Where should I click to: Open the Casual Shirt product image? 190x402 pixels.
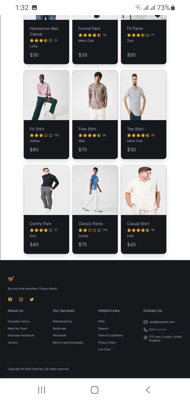[x=144, y=190]
